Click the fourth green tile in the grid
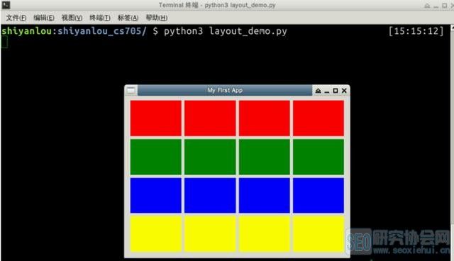The image size is (454, 261). [319, 157]
